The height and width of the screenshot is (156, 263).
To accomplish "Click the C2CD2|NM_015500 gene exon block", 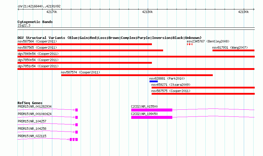I will tap(152, 110).
